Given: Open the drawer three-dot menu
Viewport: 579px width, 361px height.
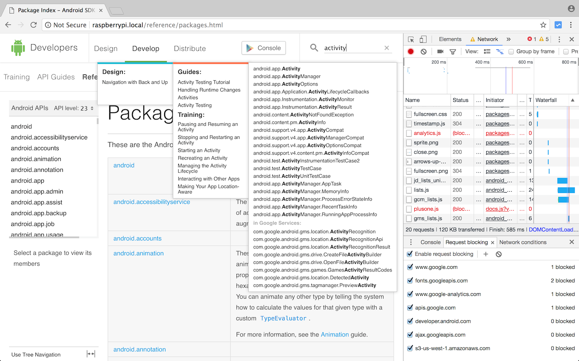Looking at the screenshot, I should (x=411, y=242).
